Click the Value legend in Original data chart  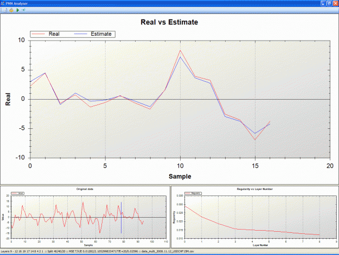pyautogui.click(x=17, y=193)
